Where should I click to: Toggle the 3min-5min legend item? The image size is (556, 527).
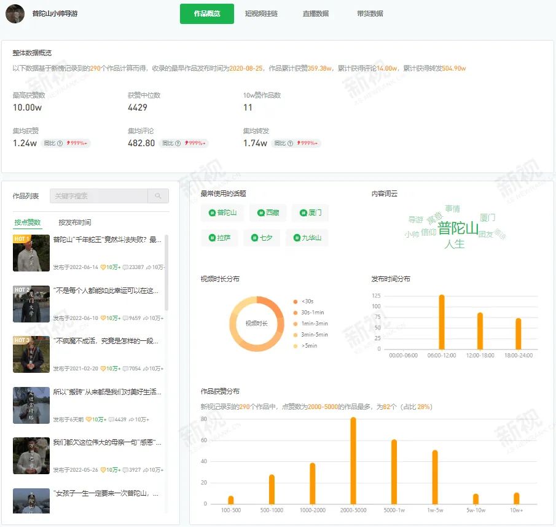(x=310, y=335)
